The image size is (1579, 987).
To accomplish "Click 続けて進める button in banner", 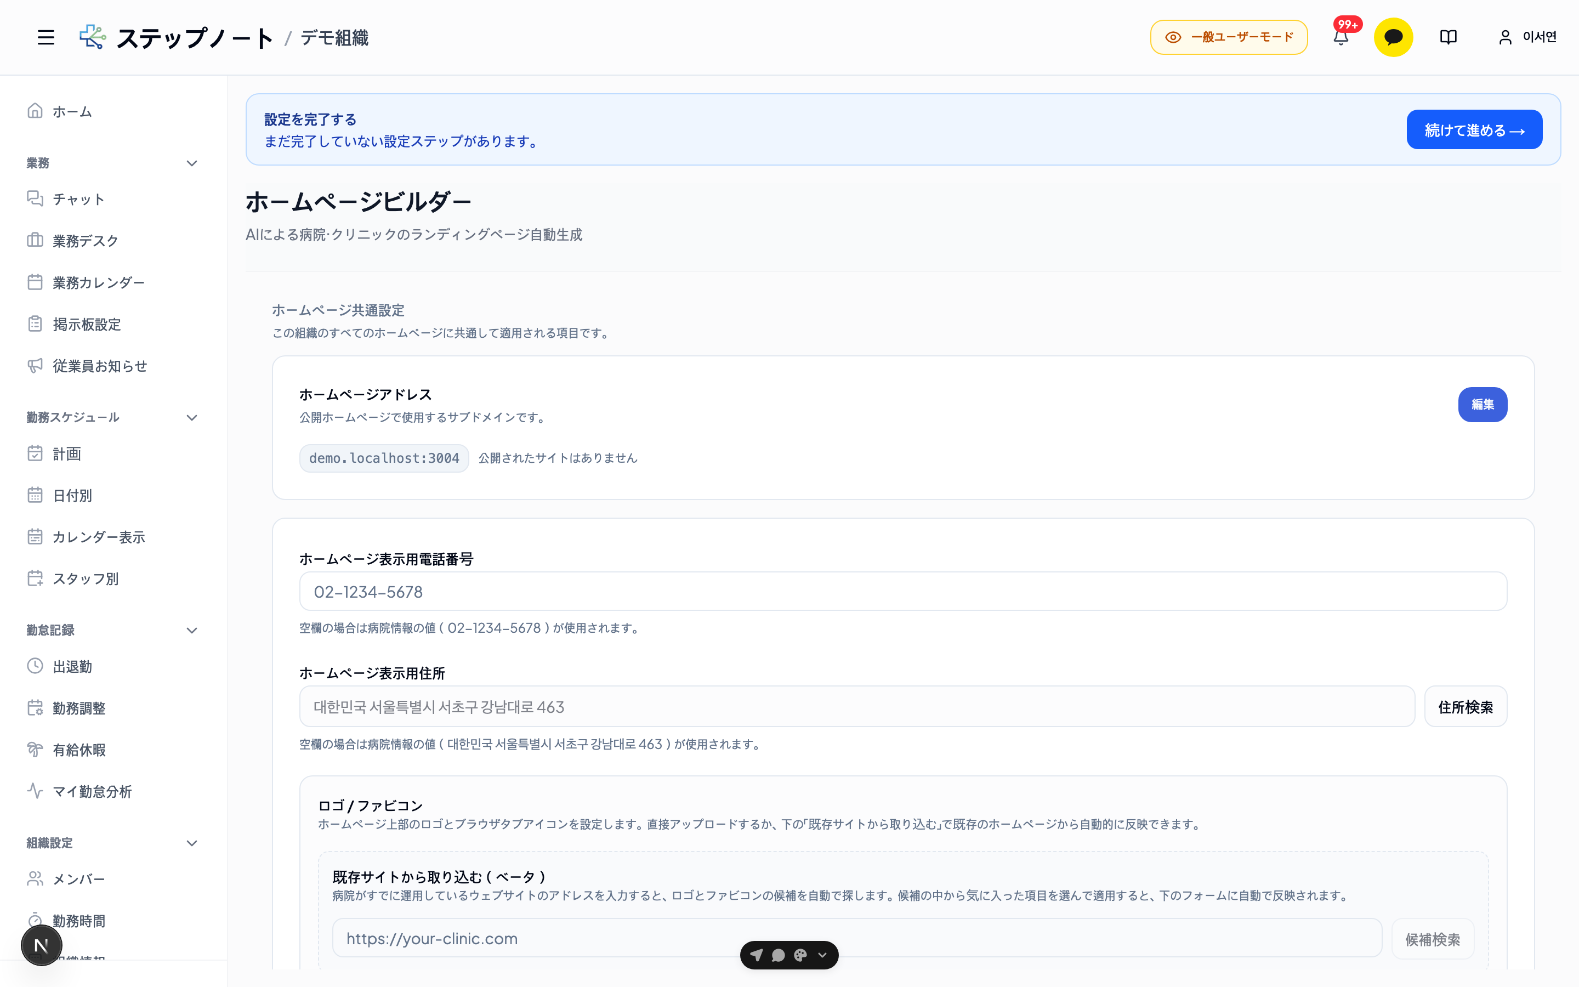I will pyautogui.click(x=1474, y=129).
